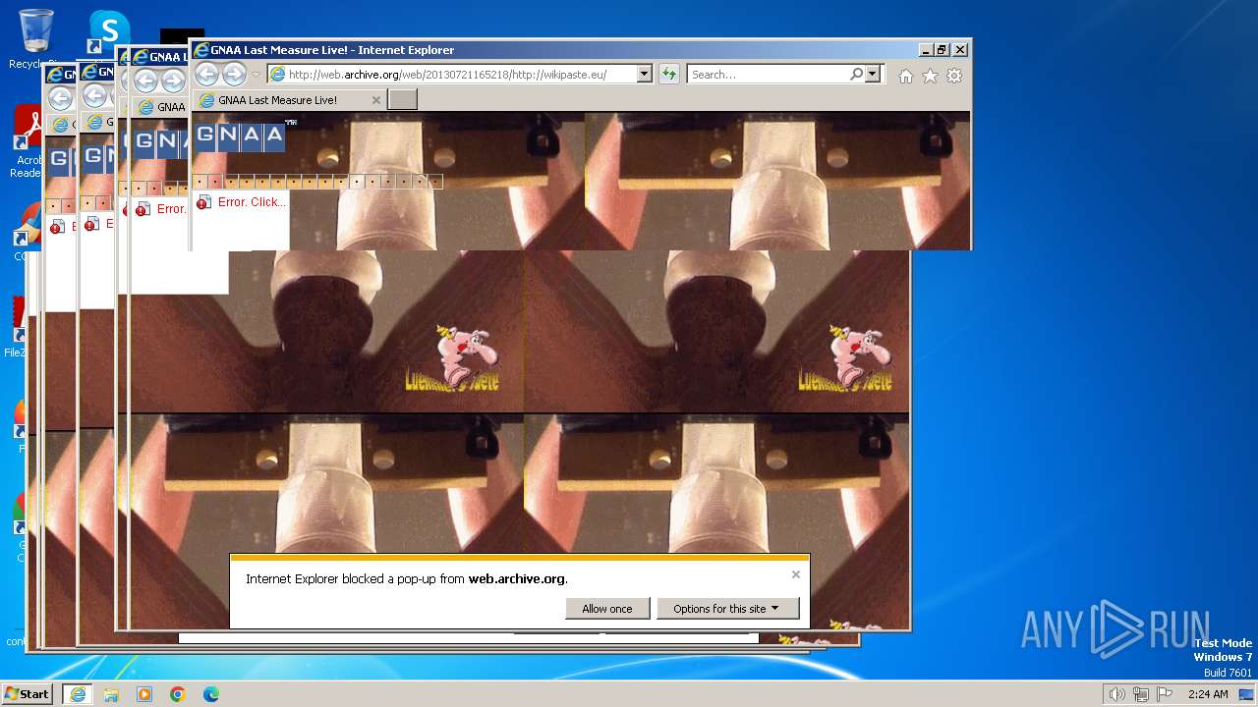
Task: Open the Recycle Bin desktop icon
Action: pyautogui.click(x=35, y=40)
